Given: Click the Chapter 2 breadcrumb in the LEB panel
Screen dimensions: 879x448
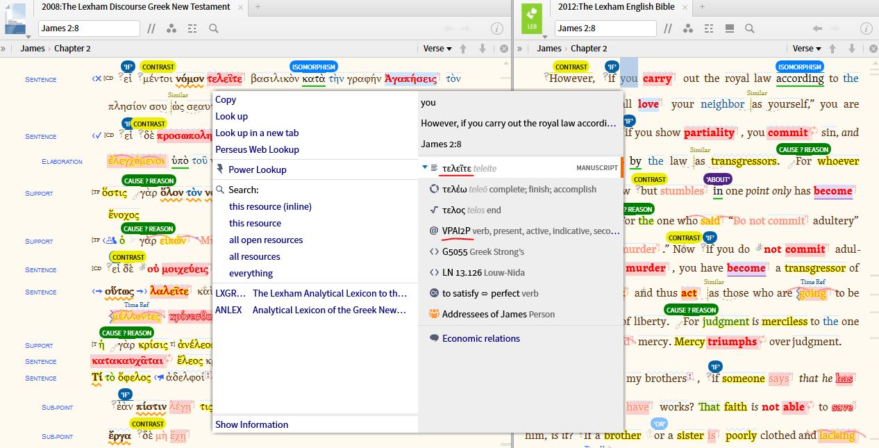Looking at the screenshot, I should [589, 49].
